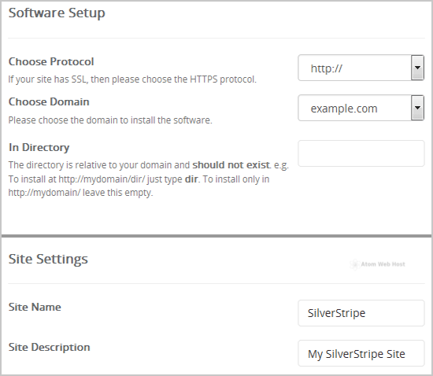Click the bold 'dir' example word
This screenshot has width=433, height=376.
coord(191,179)
